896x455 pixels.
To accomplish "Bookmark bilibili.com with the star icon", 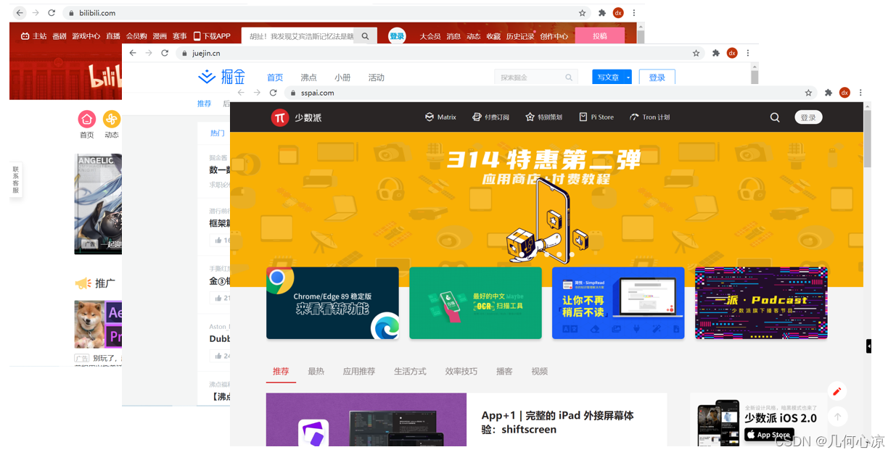I will [x=582, y=13].
